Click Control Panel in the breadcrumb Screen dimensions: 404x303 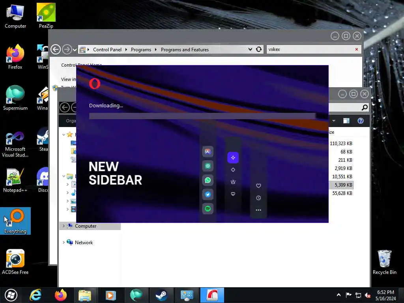coord(107,50)
